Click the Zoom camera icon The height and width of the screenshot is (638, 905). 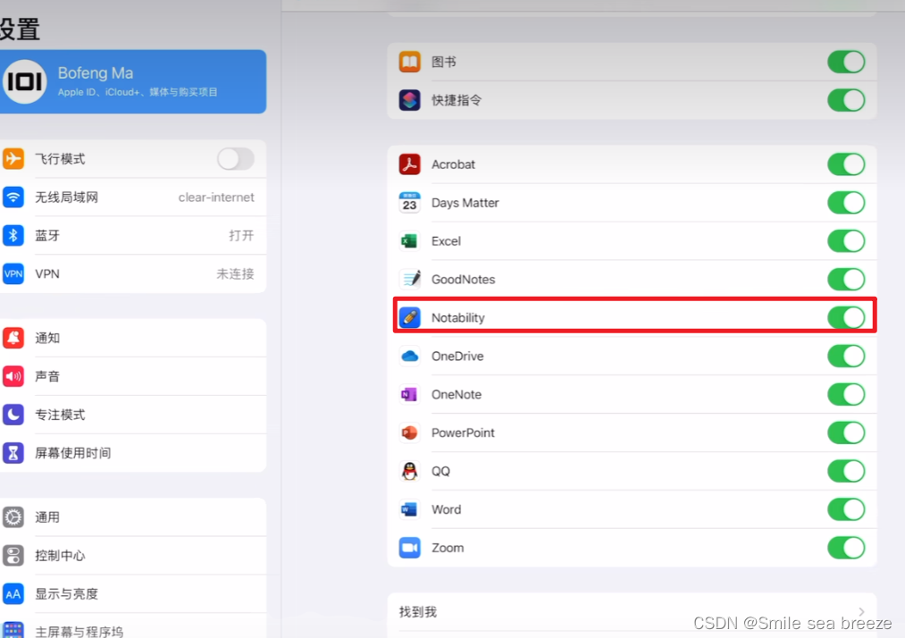pyautogui.click(x=410, y=548)
